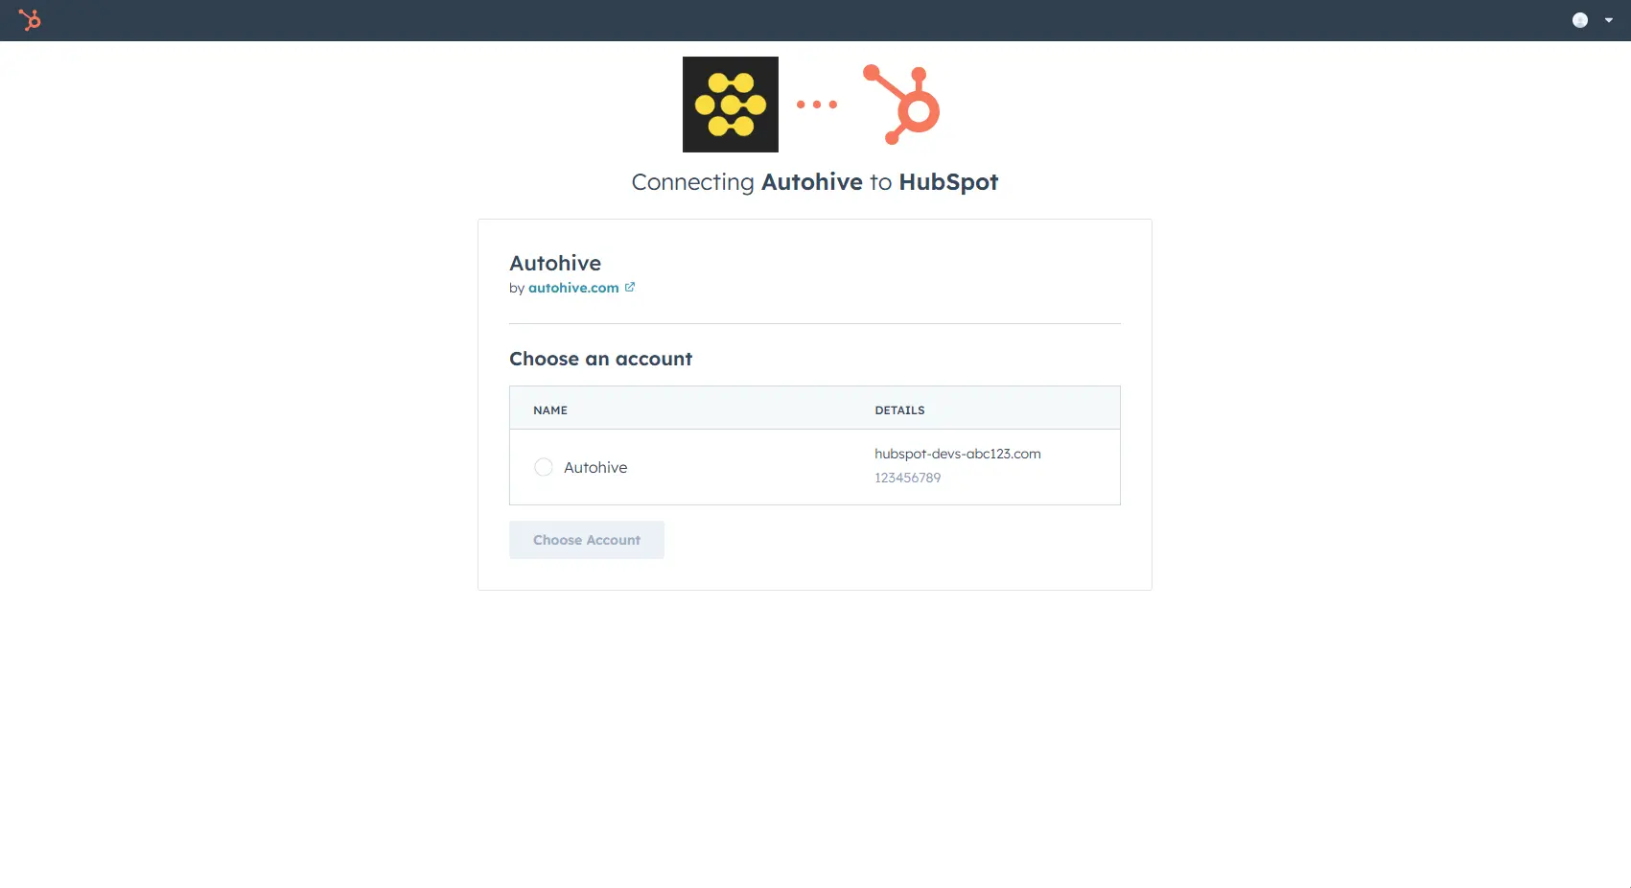Click the Autohive yellow honeycomb logo
Image resolution: width=1631 pixels, height=888 pixels.
point(731,105)
